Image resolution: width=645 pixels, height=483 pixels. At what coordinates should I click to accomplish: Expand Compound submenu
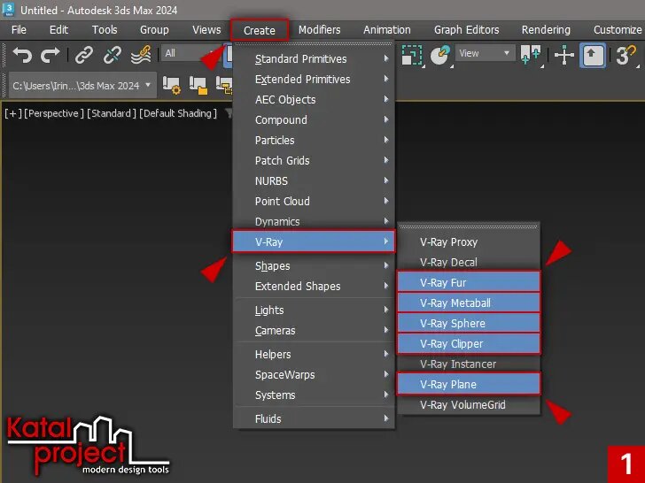pos(314,120)
